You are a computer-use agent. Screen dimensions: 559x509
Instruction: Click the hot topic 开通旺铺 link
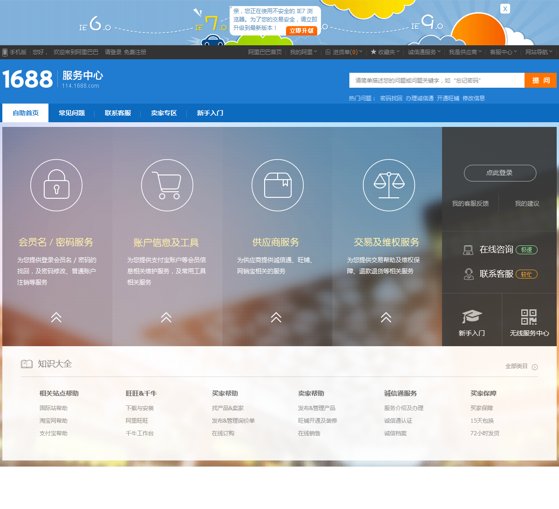click(x=448, y=98)
